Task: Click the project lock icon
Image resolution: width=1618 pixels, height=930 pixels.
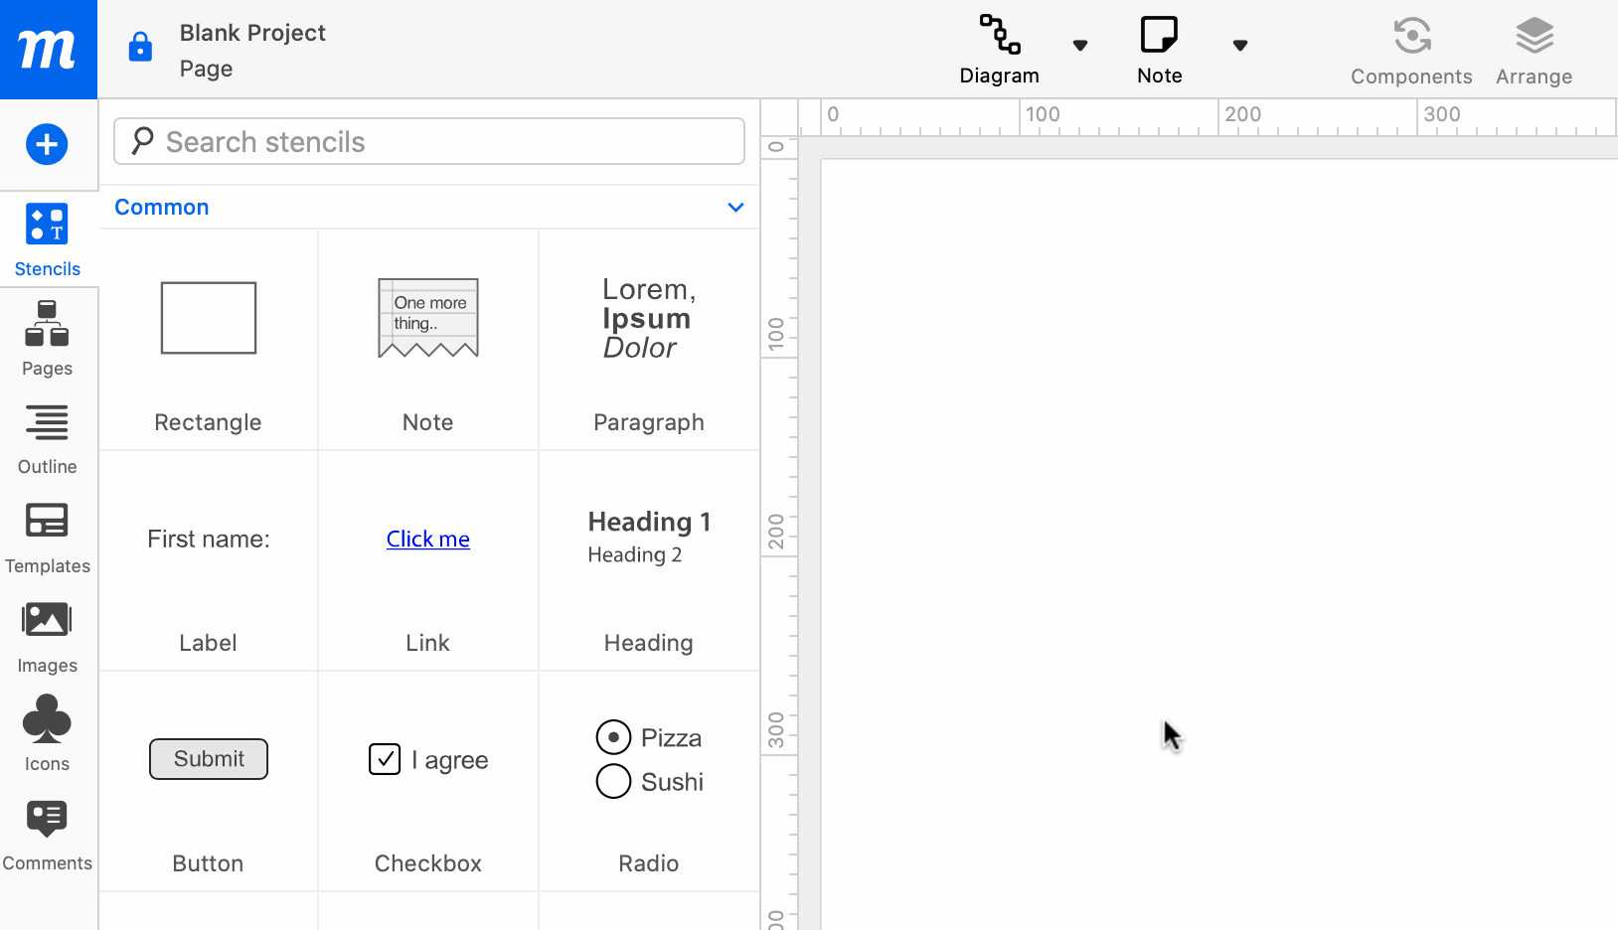Action: [140, 47]
